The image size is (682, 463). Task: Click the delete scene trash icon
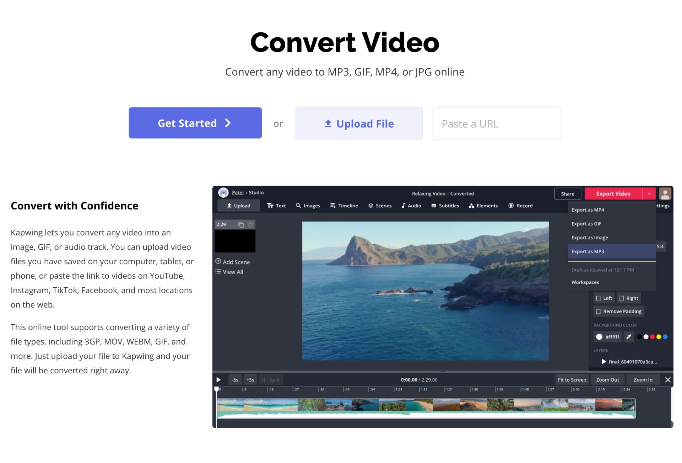(x=250, y=224)
